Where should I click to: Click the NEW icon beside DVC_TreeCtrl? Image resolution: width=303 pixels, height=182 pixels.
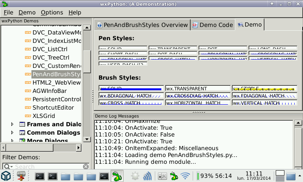pos(28,57)
